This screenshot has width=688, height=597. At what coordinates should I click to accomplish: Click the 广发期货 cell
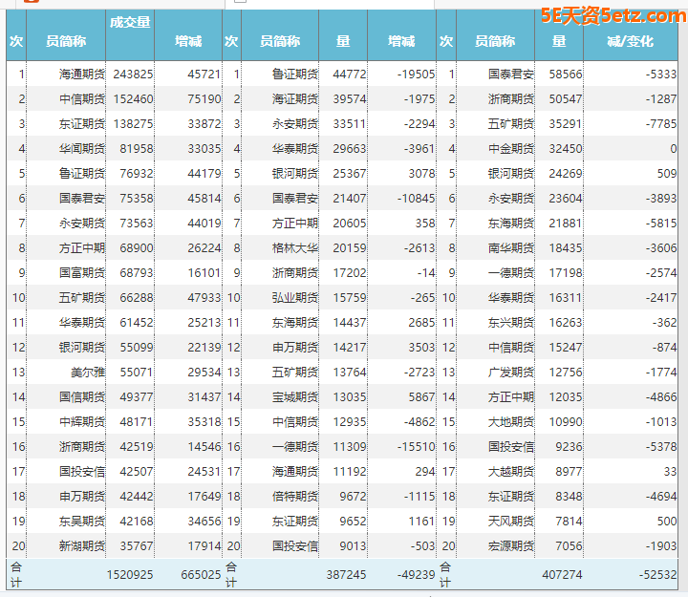coord(510,372)
